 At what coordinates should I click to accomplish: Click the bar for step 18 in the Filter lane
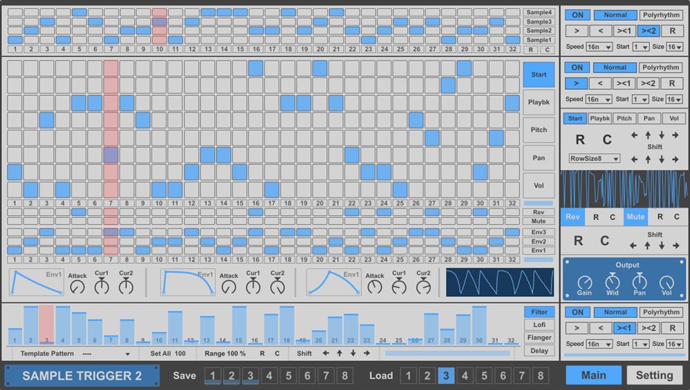tap(287, 325)
